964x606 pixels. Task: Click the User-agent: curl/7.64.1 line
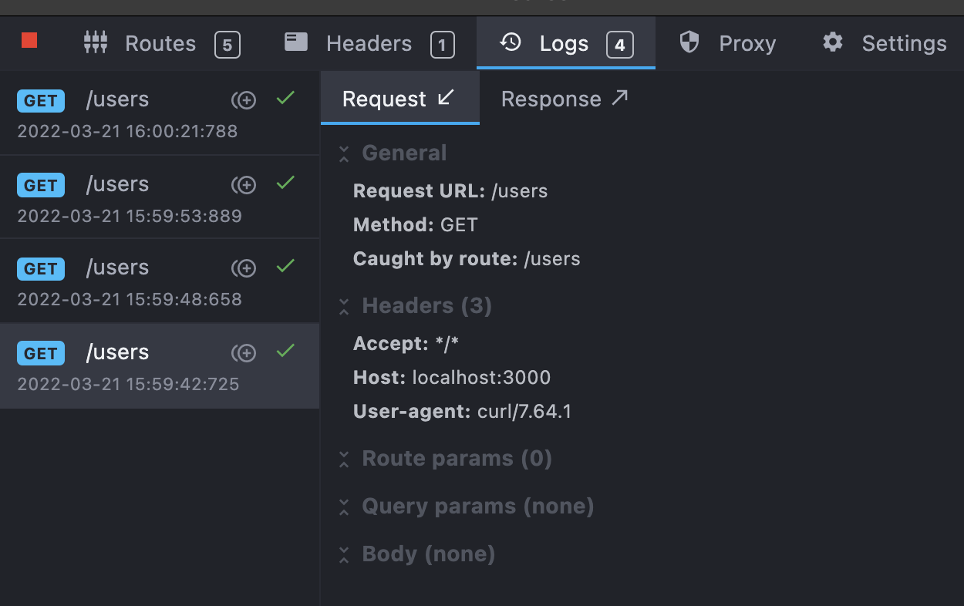(462, 412)
